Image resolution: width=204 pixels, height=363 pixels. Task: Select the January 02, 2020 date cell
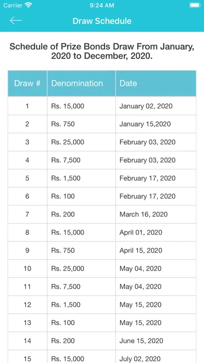point(156,106)
